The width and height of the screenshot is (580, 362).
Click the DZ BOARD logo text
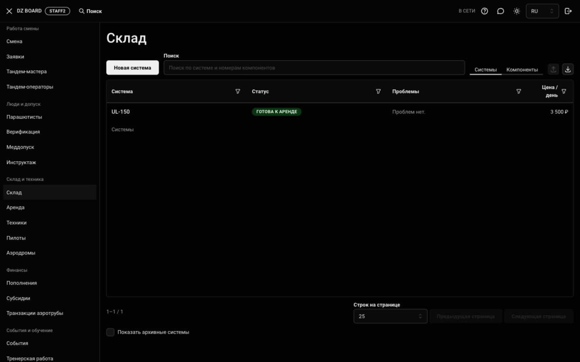29,11
